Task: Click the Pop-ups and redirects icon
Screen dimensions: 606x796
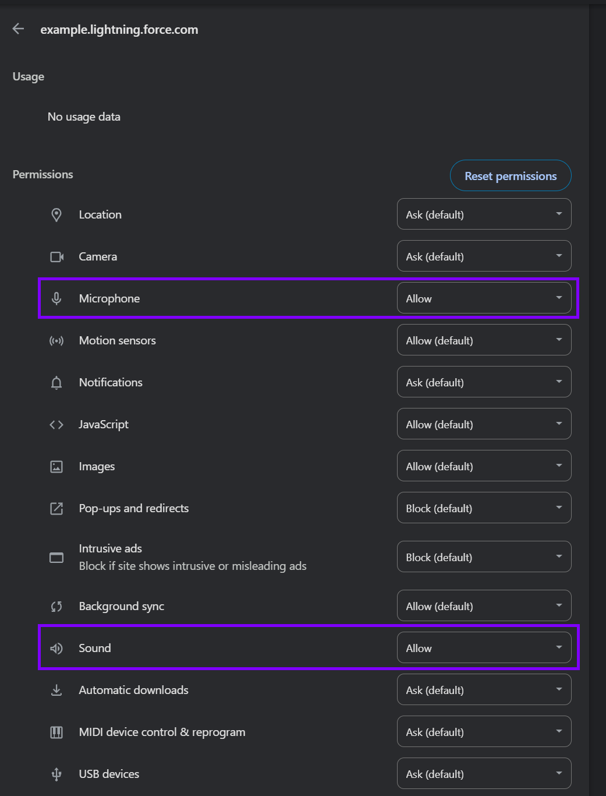Action: click(56, 509)
